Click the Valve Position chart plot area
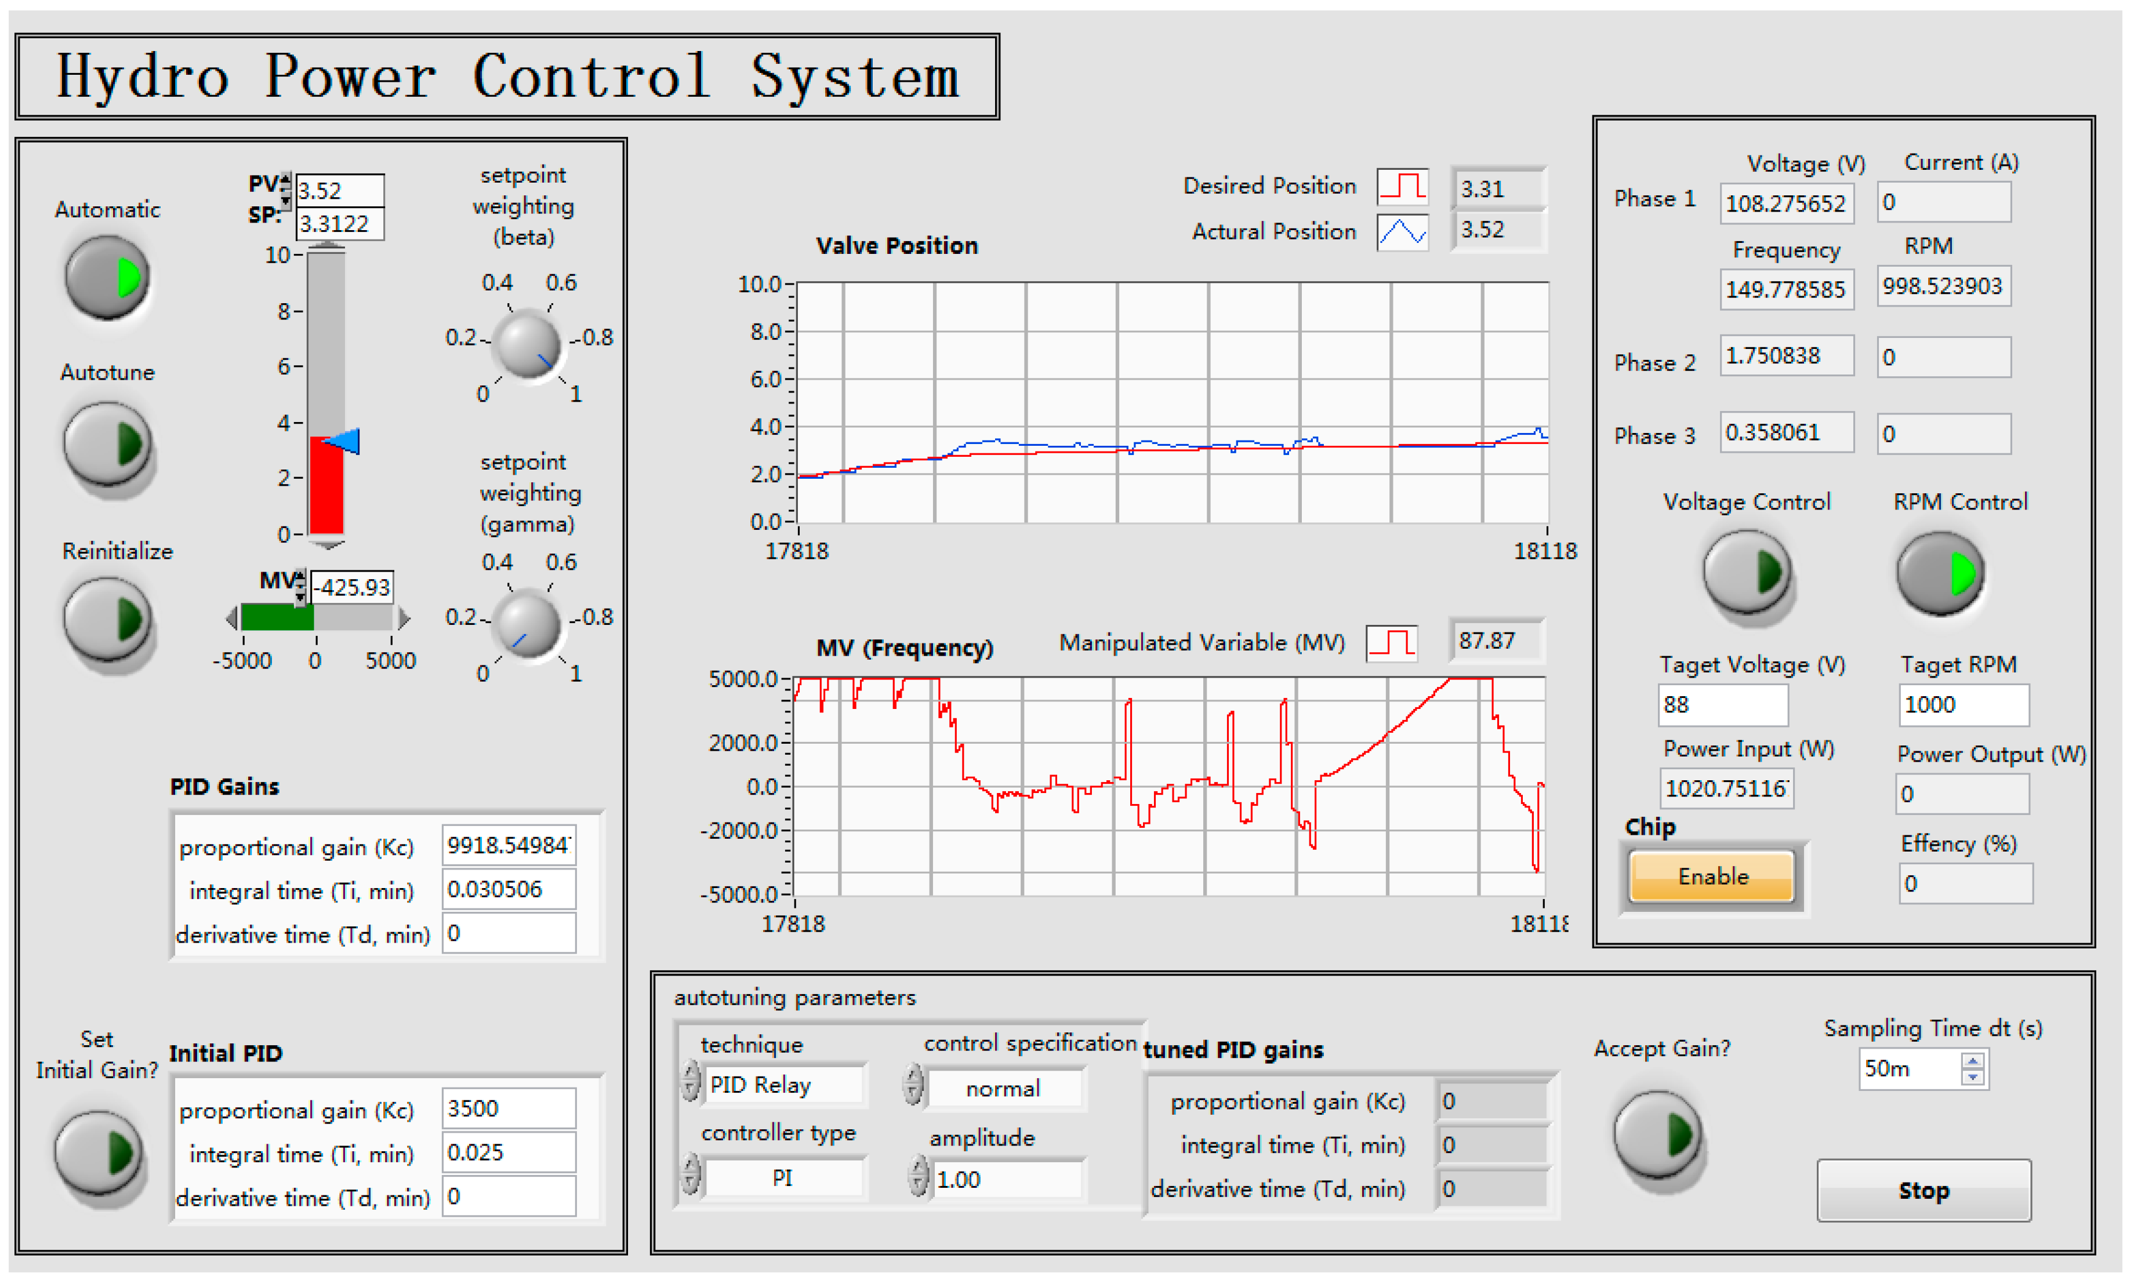 pos(1172,402)
